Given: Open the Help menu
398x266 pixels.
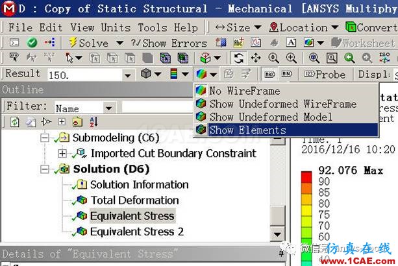Looking at the screenshot, I should (186, 27).
